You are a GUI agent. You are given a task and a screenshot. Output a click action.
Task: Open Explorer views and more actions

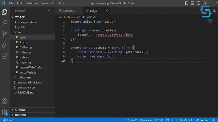[x=50, y=11]
